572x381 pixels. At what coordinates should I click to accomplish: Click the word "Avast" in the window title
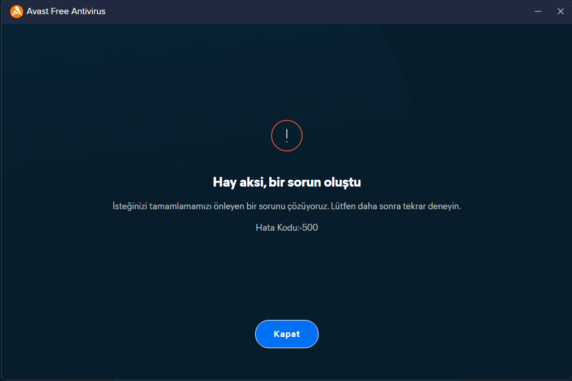point(37,11)
